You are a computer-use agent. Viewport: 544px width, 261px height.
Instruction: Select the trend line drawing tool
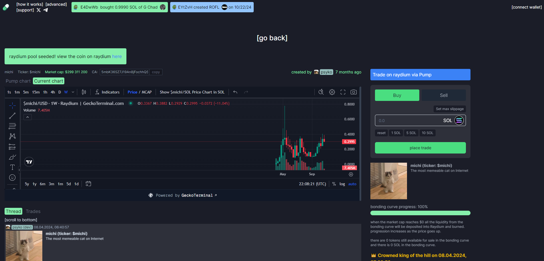coord(12,115)
